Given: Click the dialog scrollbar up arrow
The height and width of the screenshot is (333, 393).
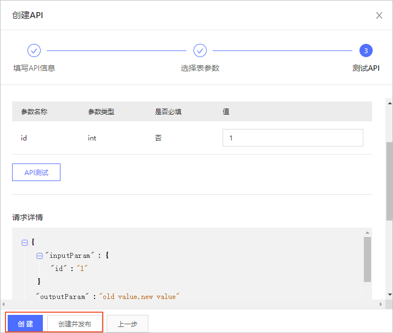Looking at the screenshot, I should (x=390, y=103).
